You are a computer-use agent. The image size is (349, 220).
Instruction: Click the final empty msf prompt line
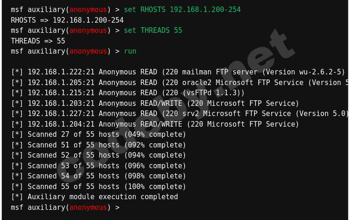click(x=65, y=208)
